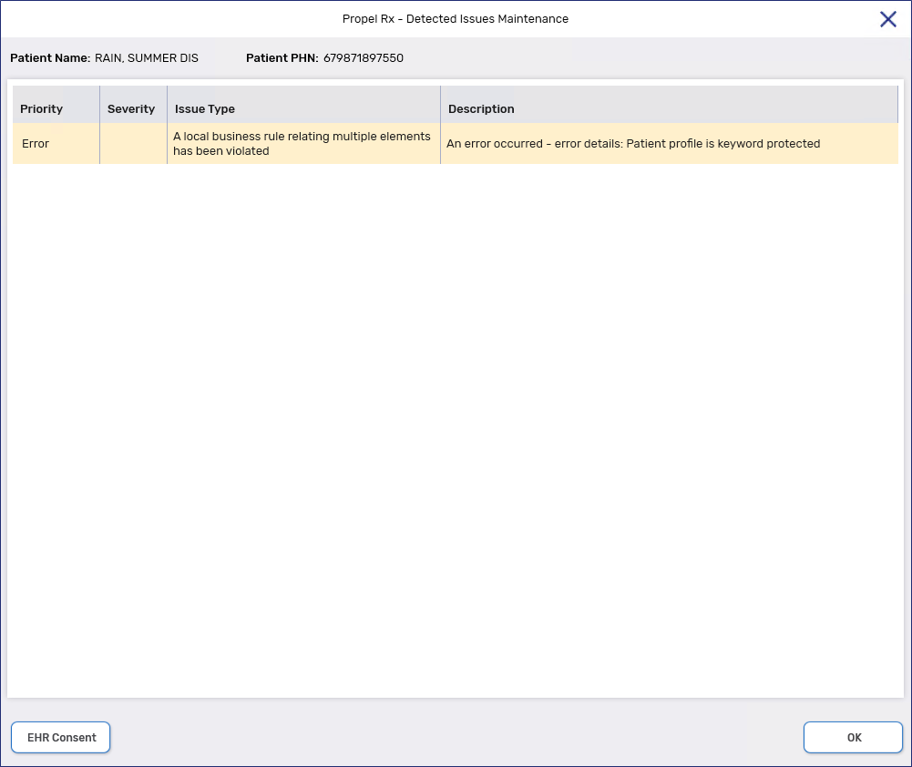This screenshot has height=767, width=912.
Task: Select the highlighted issue Error entry
Action: 35,143
